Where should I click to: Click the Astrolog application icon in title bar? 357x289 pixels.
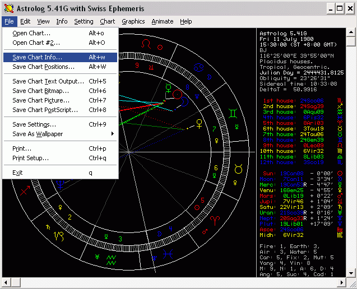point(9,8)
